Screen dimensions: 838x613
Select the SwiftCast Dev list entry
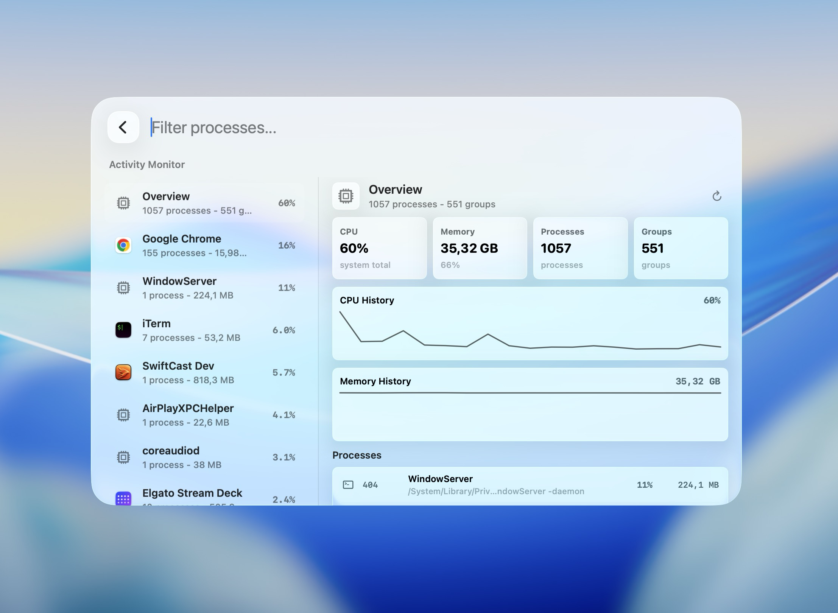[205, 373]
